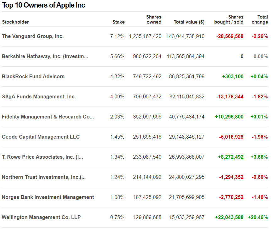Click shares bought +303,100
Viewport: 271px width, 231px height.
(x=233, y=76)
